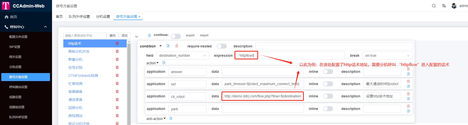
Task: Toggle the continue switch
Action: (x=176, y=36)
